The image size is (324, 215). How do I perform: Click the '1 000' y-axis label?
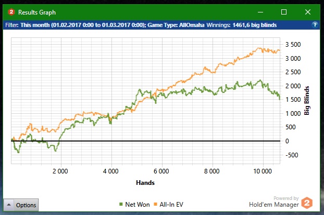293,113
